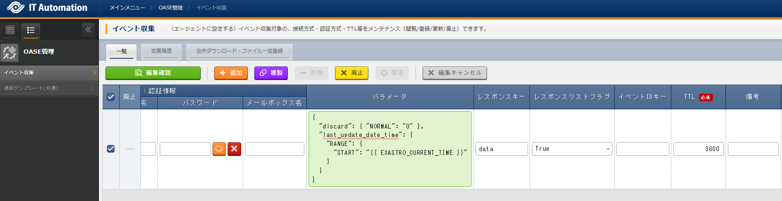The width and height of the screenshot is (782, 201).
Task: Toggle the select-all header checkbox
Action: pos(111,97)
